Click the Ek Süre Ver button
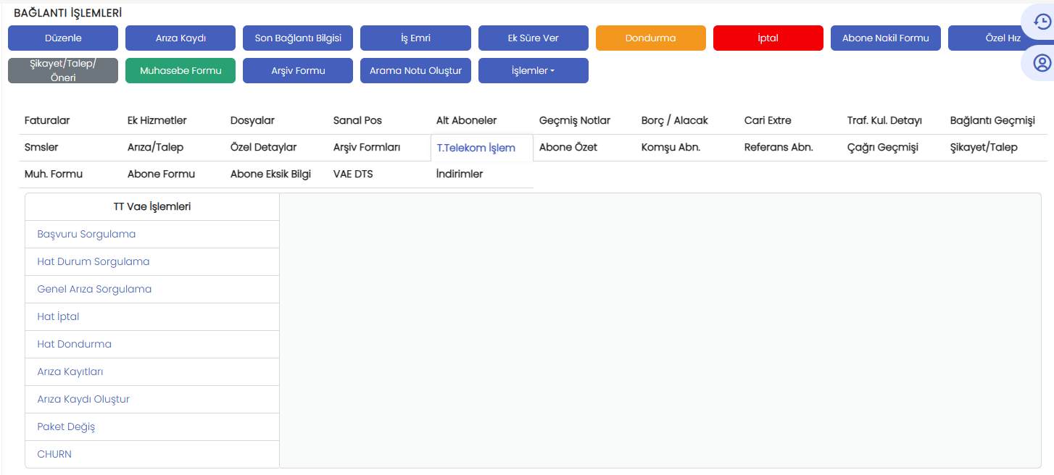1054x475 pixels. click(534, 38)
